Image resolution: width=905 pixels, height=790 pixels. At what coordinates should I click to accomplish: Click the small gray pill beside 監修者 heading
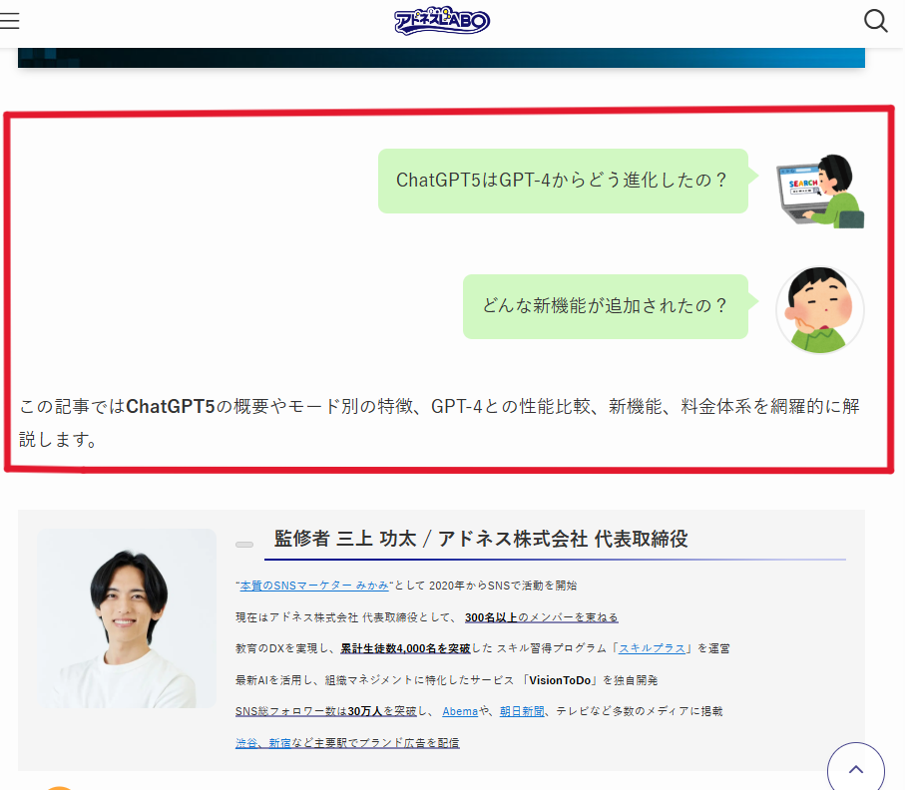(x=244, y=545)
